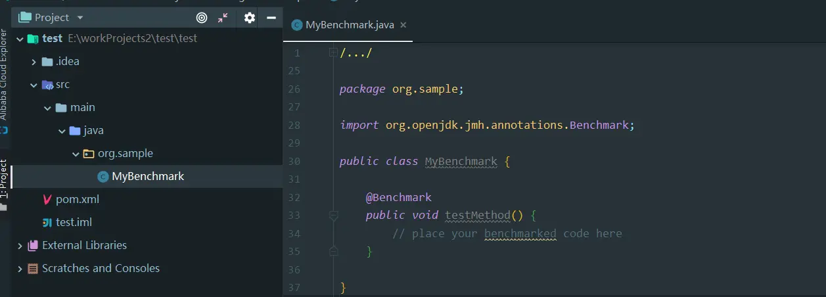The height and width of the screenshot is (297, 826).
Task: Collapse all project tree nodes icon
Action: coord(223,18)
